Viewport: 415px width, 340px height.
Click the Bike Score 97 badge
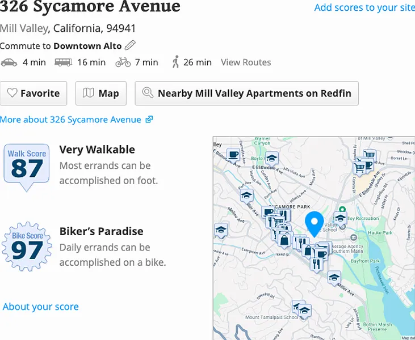(27, 246)
